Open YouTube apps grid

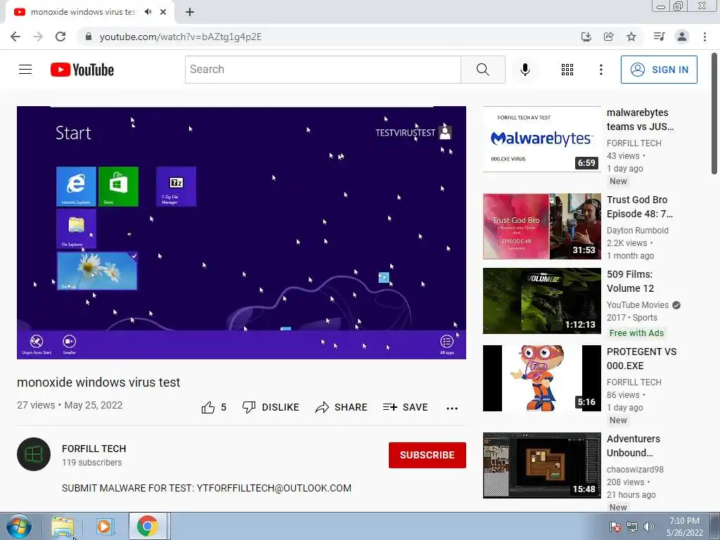[567, 70]
